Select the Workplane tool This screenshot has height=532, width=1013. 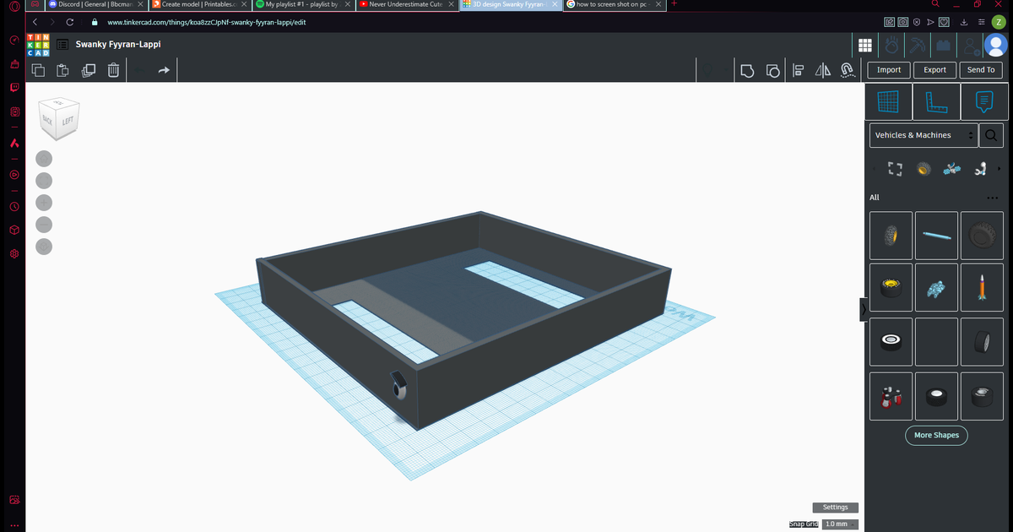pos(889,101)
